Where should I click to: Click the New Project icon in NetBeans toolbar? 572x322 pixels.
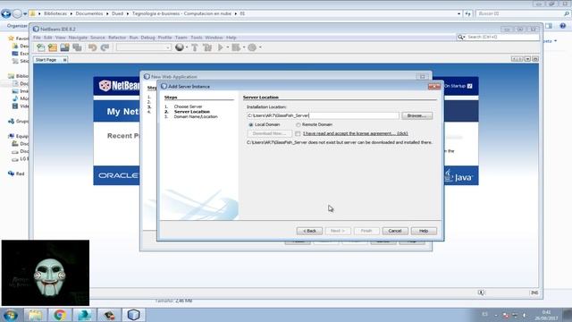[53, 47]
